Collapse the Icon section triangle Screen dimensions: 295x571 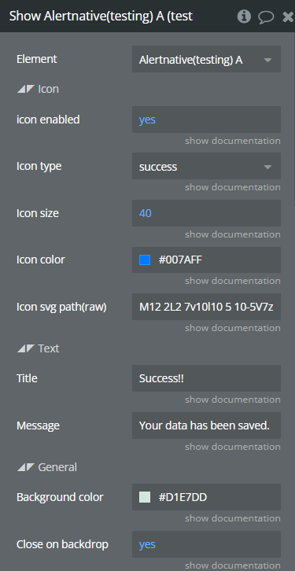(25, 89)
